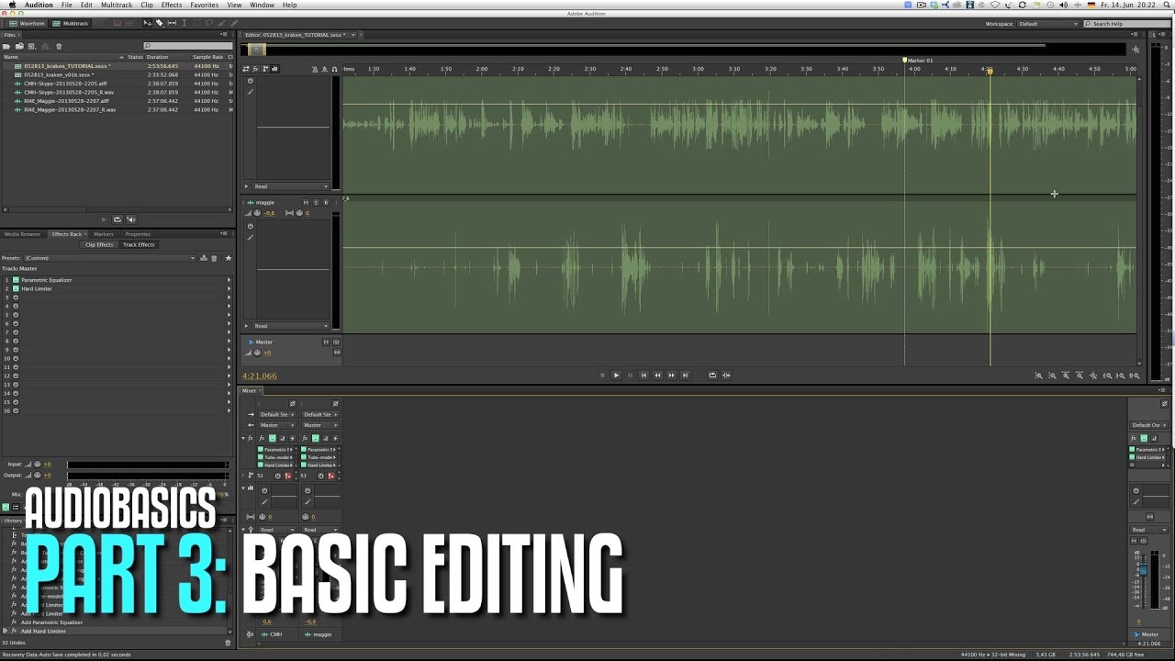Move playhead to previous marker
This screenshot has height=661, width=1175.
pos(643,375)
